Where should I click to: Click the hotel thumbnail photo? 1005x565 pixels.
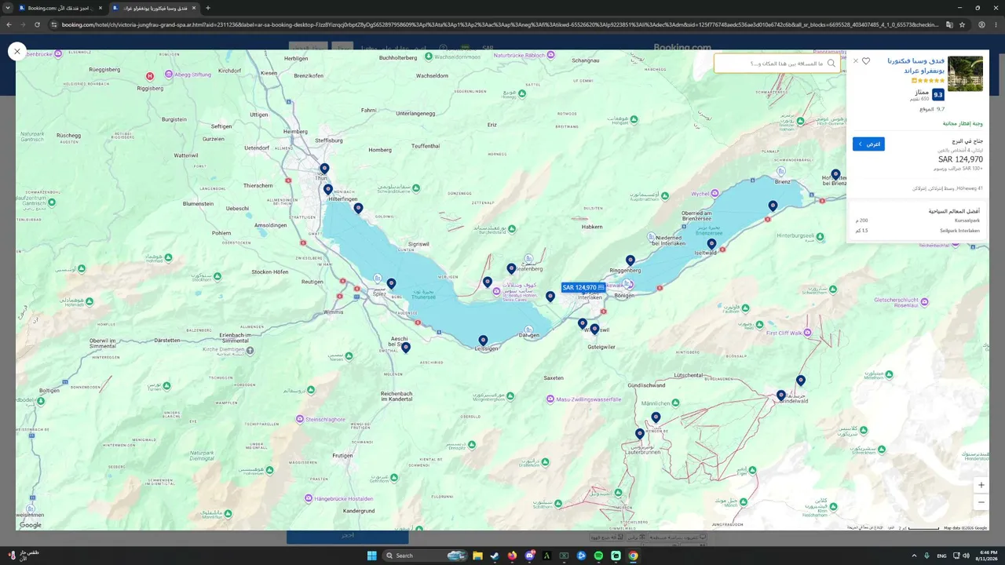point(965,74)
